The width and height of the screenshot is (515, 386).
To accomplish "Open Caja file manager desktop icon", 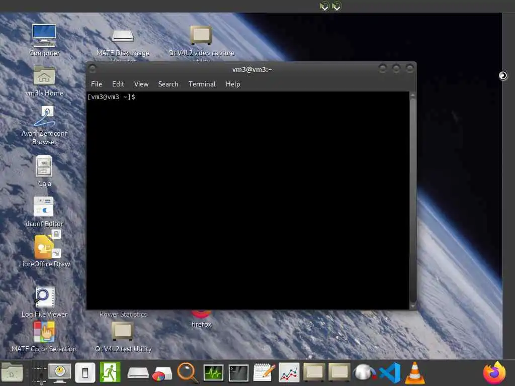I will coord(44,166).
